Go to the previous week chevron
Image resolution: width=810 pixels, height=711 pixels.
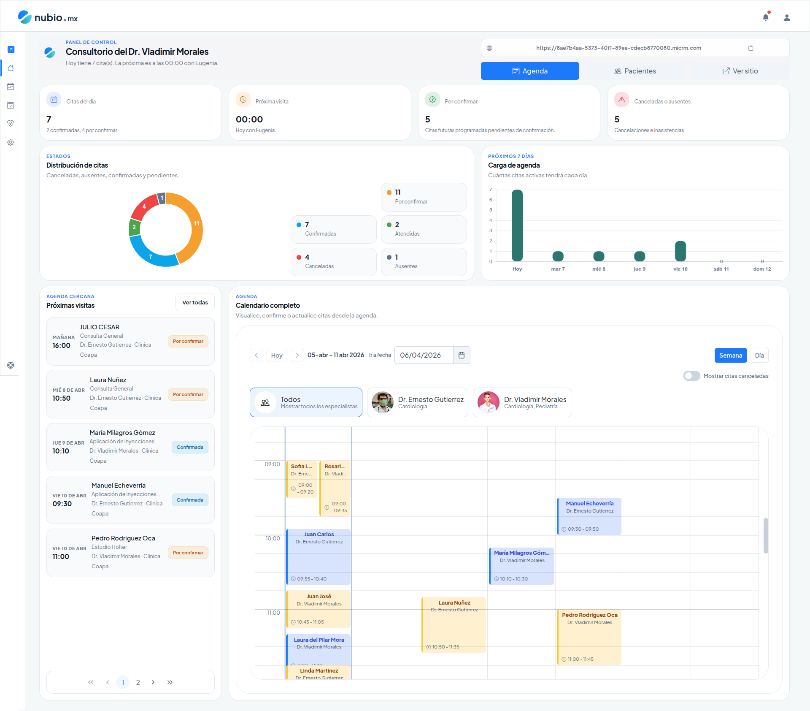256,355
